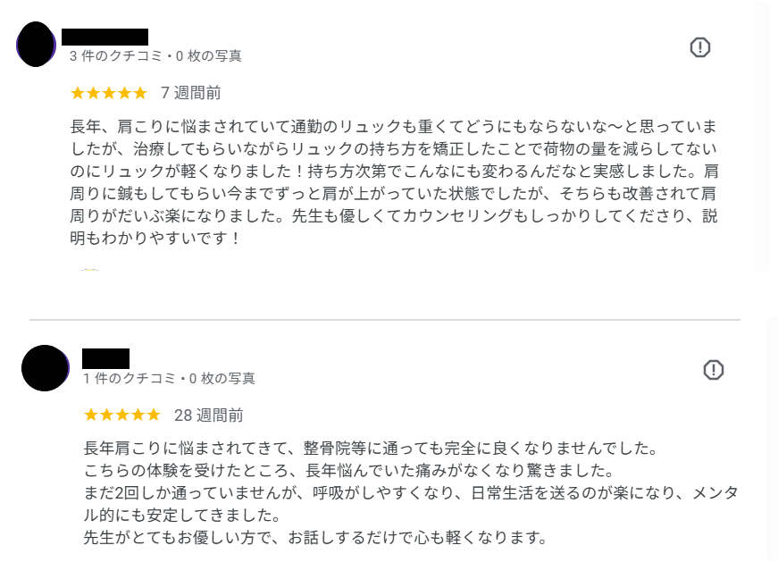778x562 pixels.
Task: Click the line '先生がとてもお優しい方で' in second review
Action: 314,539
